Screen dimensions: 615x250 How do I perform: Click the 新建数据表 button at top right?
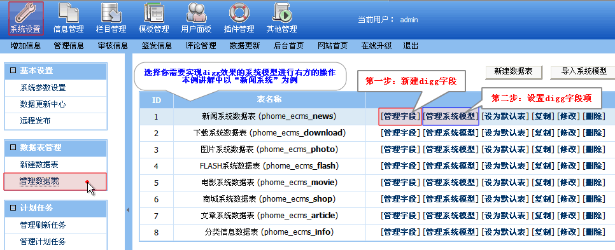[513, 72]
